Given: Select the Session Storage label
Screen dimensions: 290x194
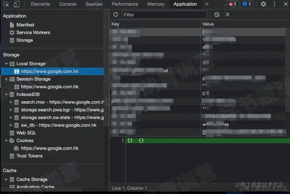Looking at the screenshot, I should [x=33, y=79].
